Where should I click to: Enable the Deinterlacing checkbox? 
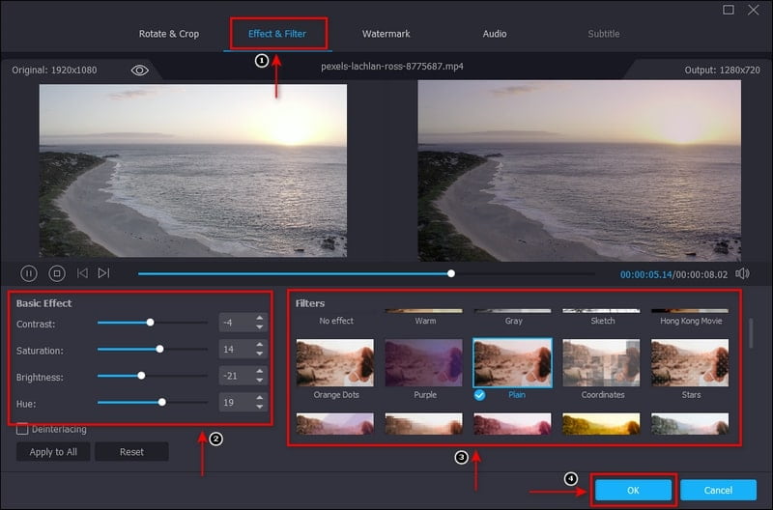(22, 429)
